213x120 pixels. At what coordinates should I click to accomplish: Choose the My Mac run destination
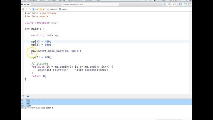(x=26, y=4)
